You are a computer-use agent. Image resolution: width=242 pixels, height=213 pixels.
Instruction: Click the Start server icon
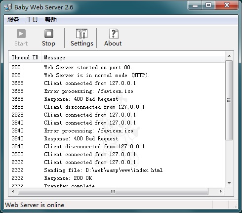click(21, 34)
